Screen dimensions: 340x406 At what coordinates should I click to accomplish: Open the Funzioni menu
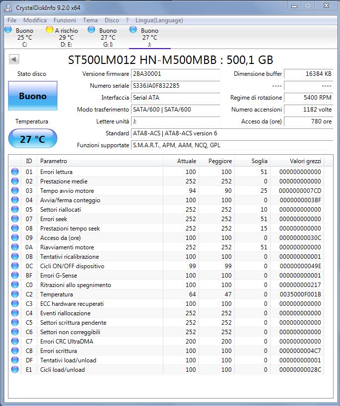(x=65, y=20)
